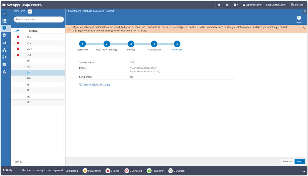Focus the Search databases field

tap(39, 19)
